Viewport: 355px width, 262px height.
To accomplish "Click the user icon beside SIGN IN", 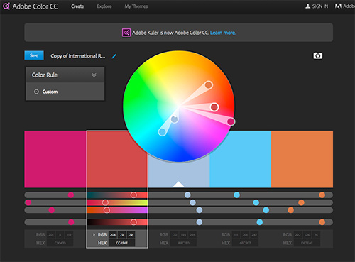I will [307, 6].
